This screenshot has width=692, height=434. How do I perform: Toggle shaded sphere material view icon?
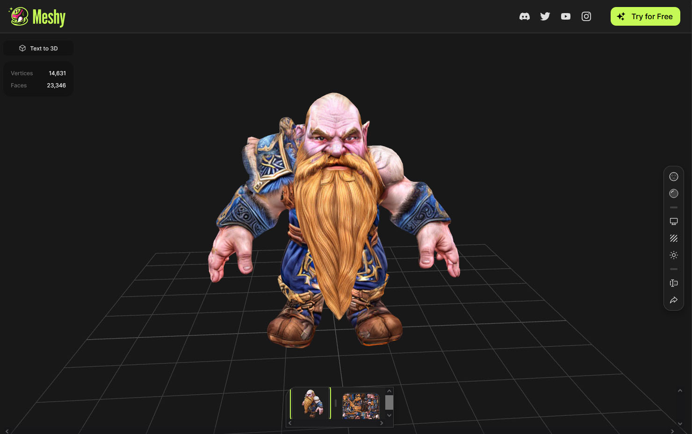[x=674, y=193]
